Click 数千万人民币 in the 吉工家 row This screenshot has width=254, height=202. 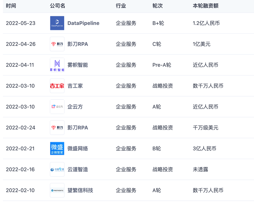208,86
